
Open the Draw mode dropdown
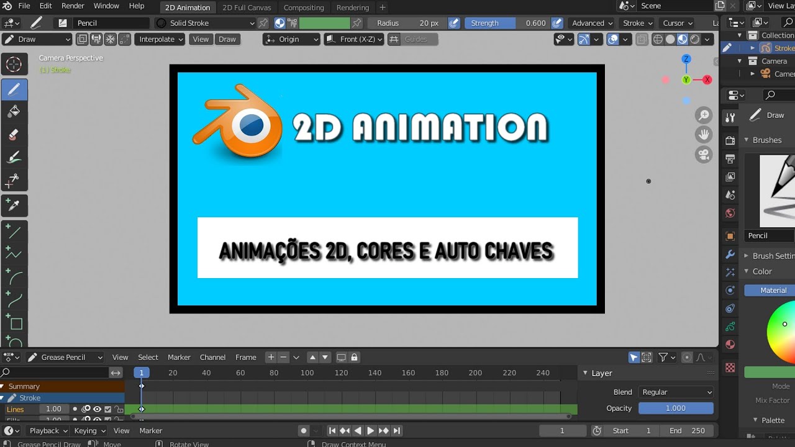click(37, 39)
